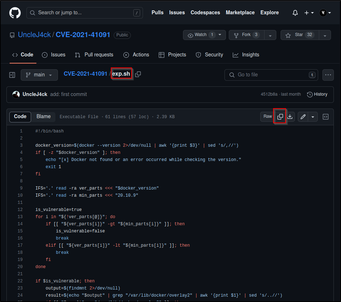This screenshot has width=341, height=302.
Task: Star the repository
Action: (300, 35)
